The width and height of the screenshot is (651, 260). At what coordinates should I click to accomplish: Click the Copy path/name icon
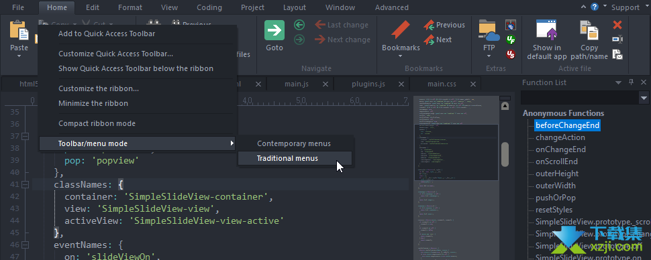tap(589, 30)
